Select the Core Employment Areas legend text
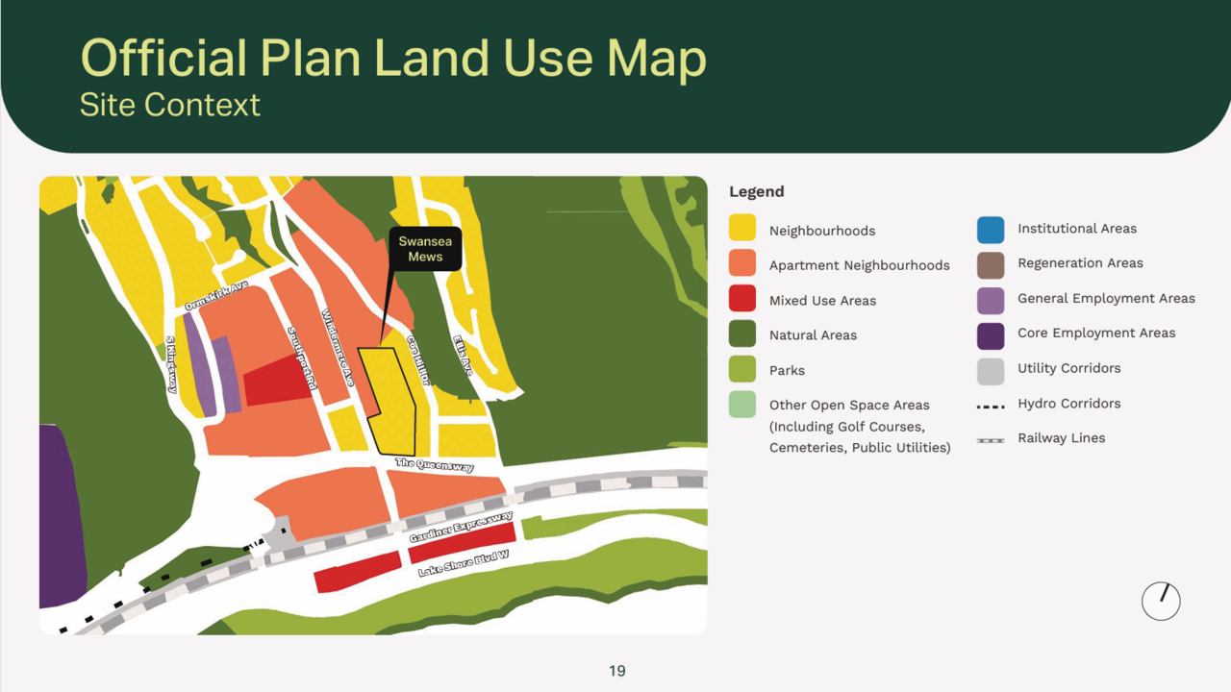 (x=1096, y=334)
